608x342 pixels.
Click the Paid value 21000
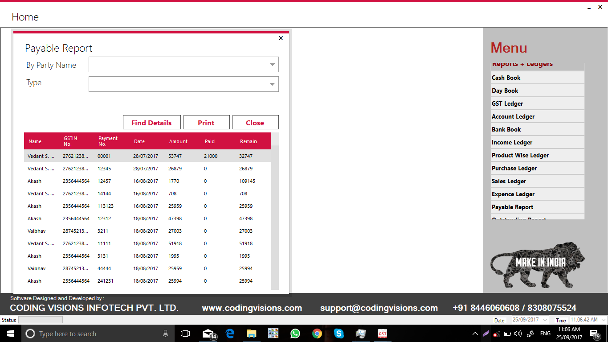click(x=211, y=156)
